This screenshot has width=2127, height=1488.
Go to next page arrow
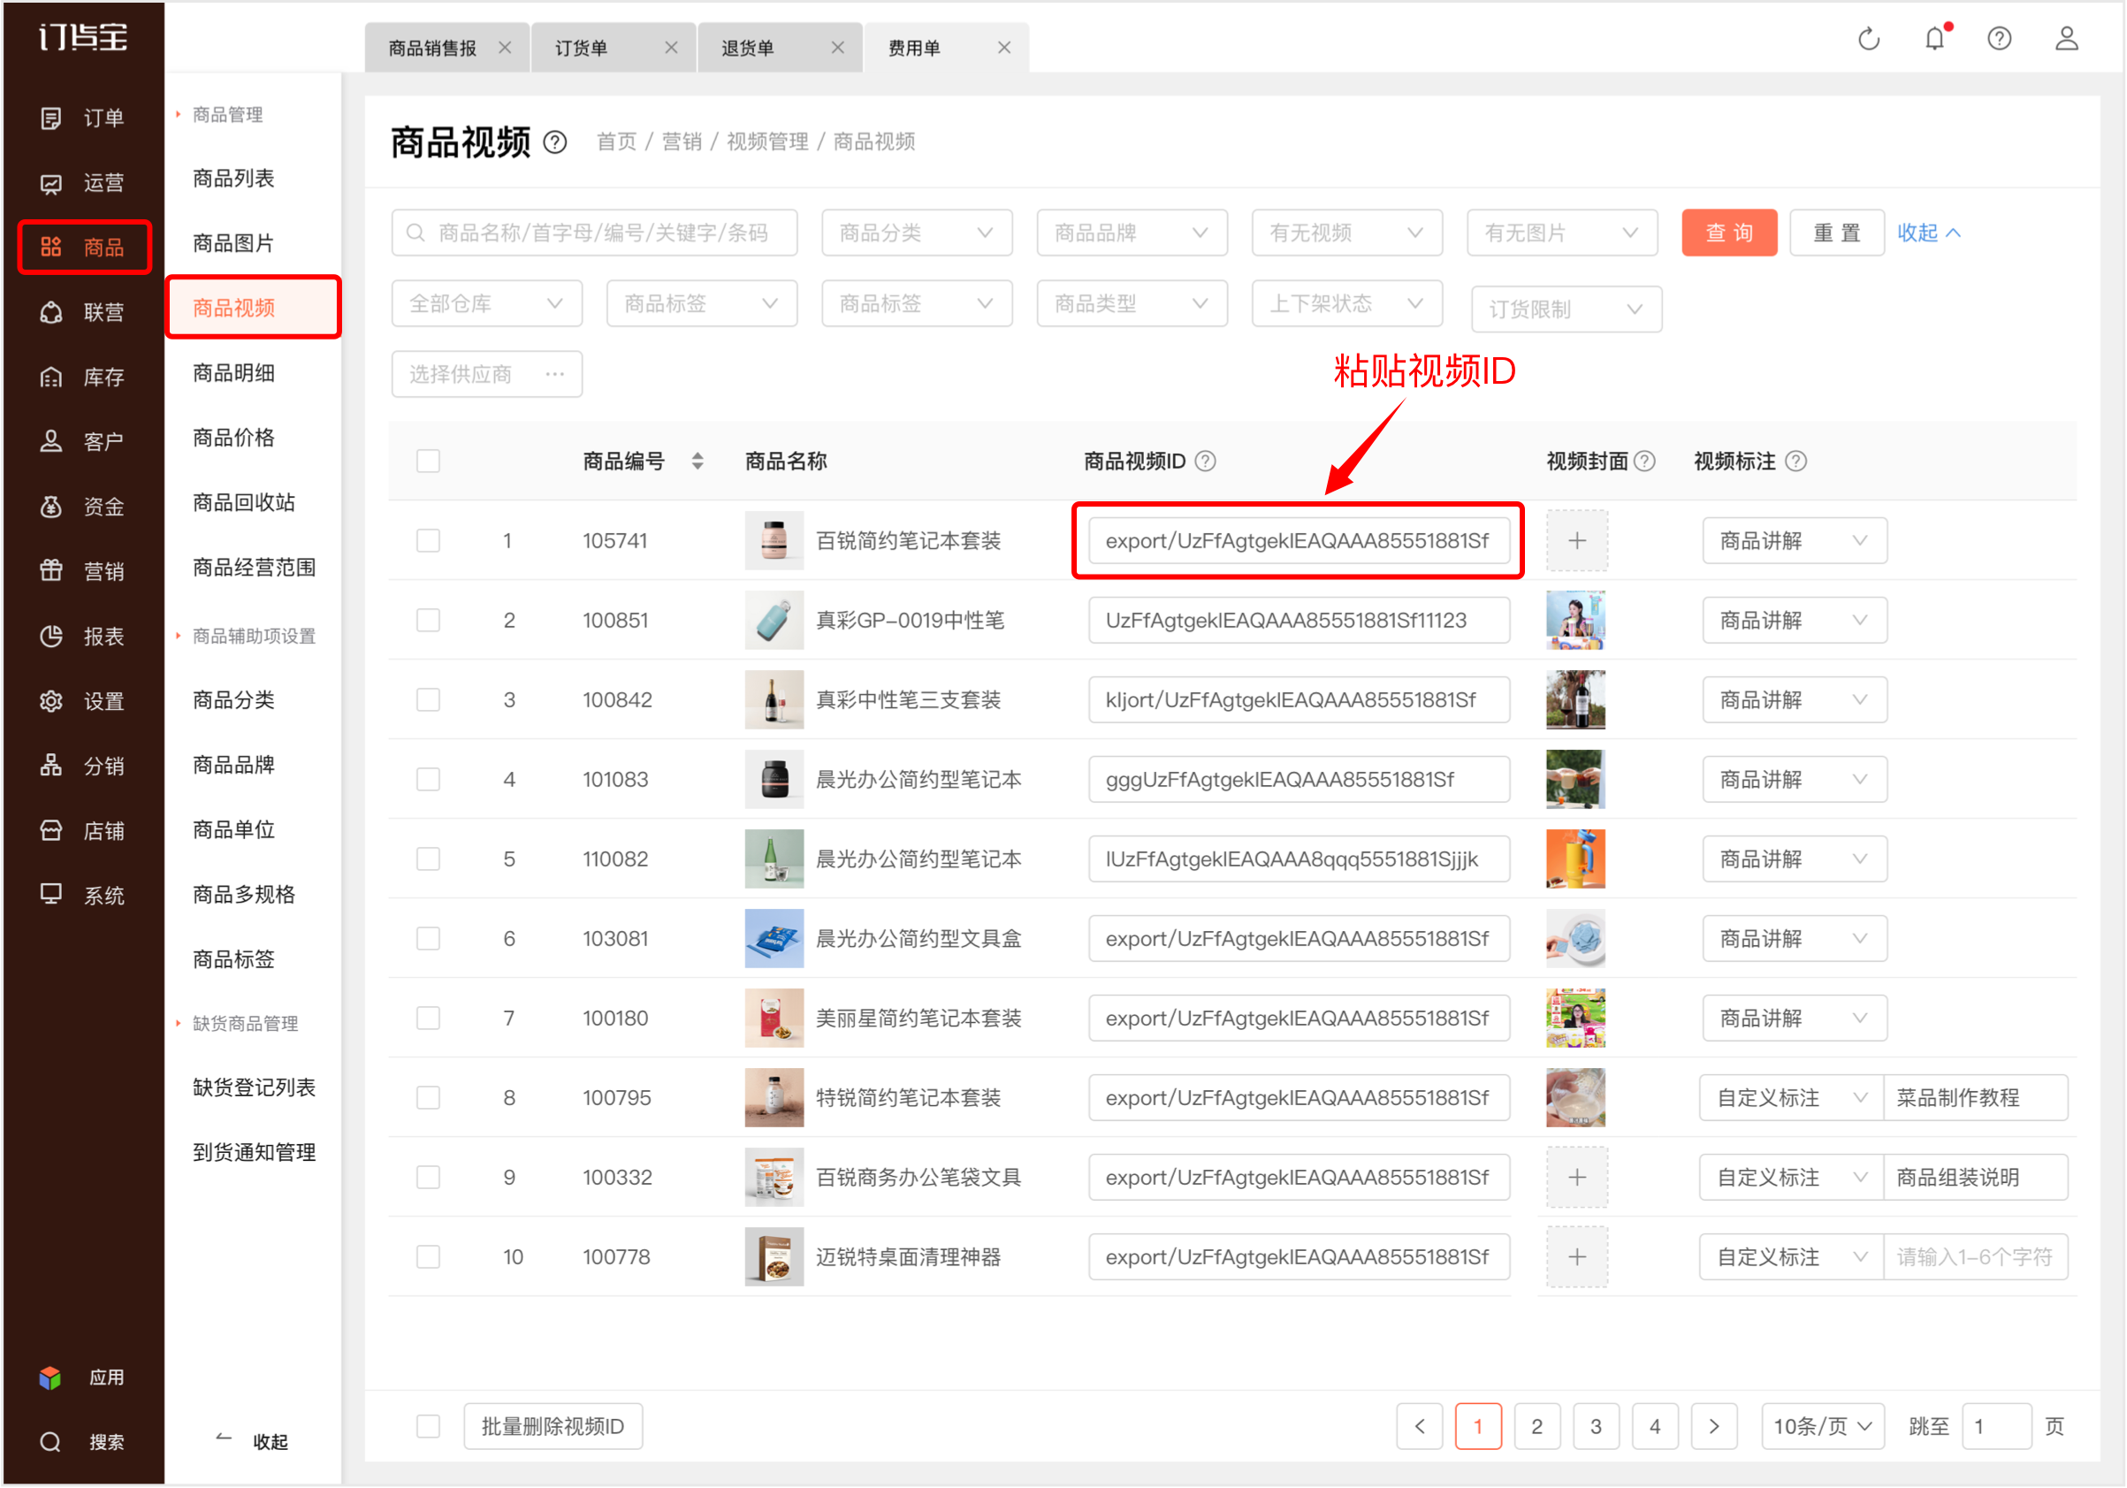pos(1714,1427)
